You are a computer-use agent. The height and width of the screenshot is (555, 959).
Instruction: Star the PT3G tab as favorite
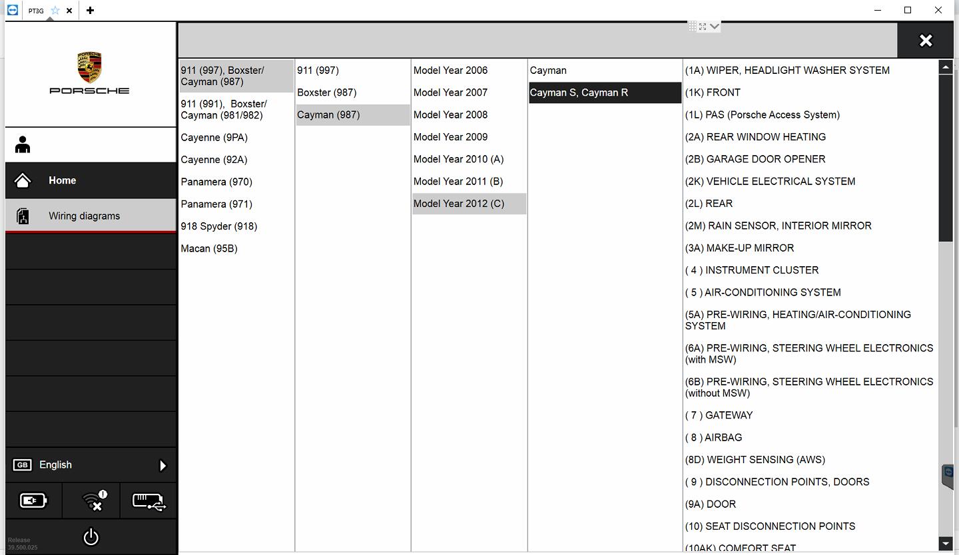click(x=55, y=11)
